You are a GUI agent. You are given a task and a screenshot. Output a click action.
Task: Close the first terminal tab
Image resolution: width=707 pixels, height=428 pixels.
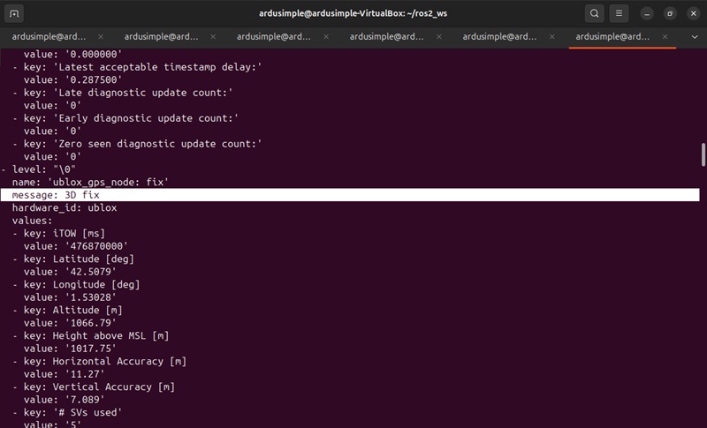click(x=100, y=37)
